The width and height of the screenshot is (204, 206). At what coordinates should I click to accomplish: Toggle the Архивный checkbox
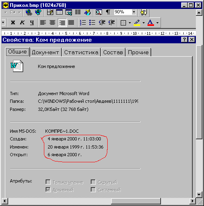48,190
